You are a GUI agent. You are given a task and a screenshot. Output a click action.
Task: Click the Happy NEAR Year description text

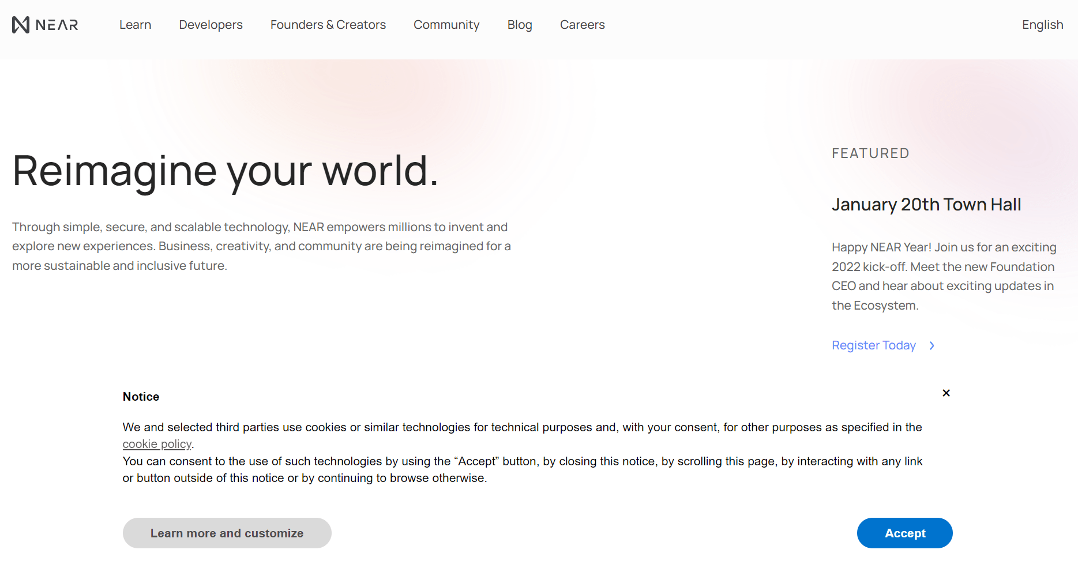click(x=944, y=276)
